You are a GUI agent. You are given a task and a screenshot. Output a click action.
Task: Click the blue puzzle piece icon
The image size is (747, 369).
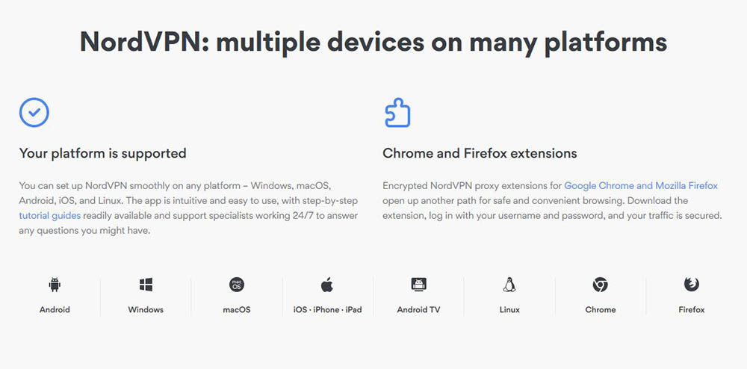click(397, 113)
